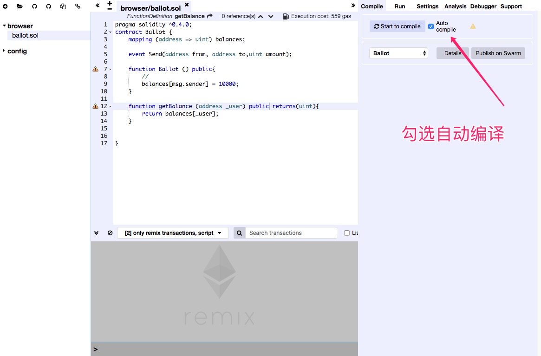Expand the right panel with the double chevron
Screen dimensions: 541x356
(x=353, y=5)
